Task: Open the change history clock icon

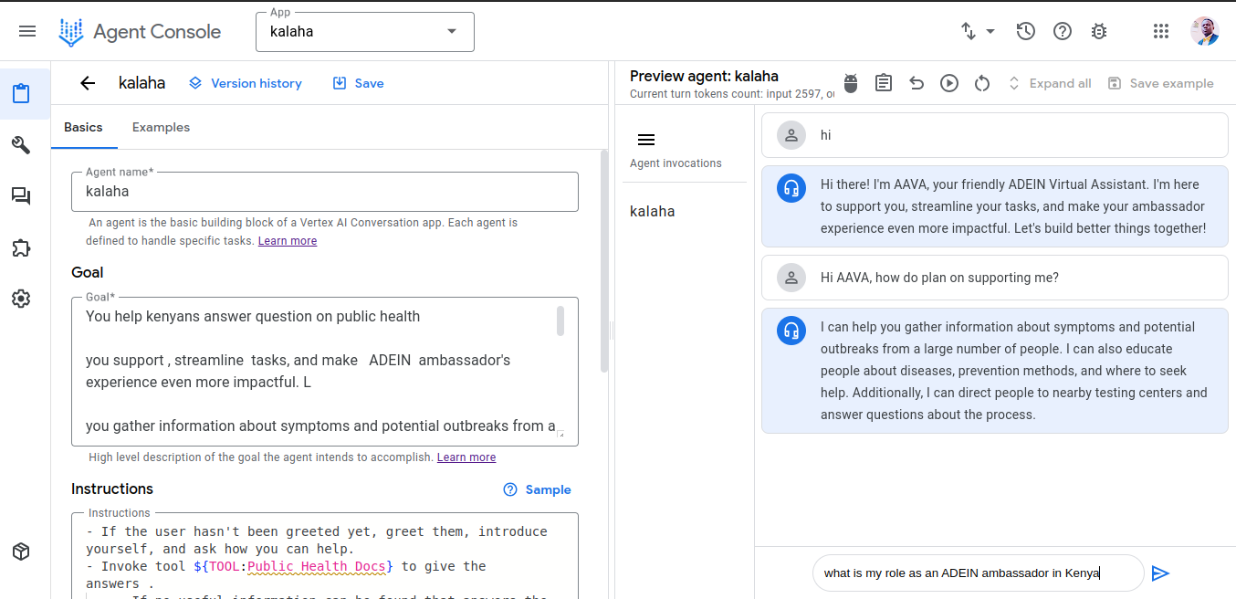Action: (1025, 31)
